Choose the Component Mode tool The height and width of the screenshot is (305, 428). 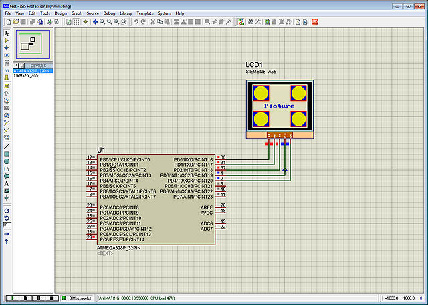[7, 41]
